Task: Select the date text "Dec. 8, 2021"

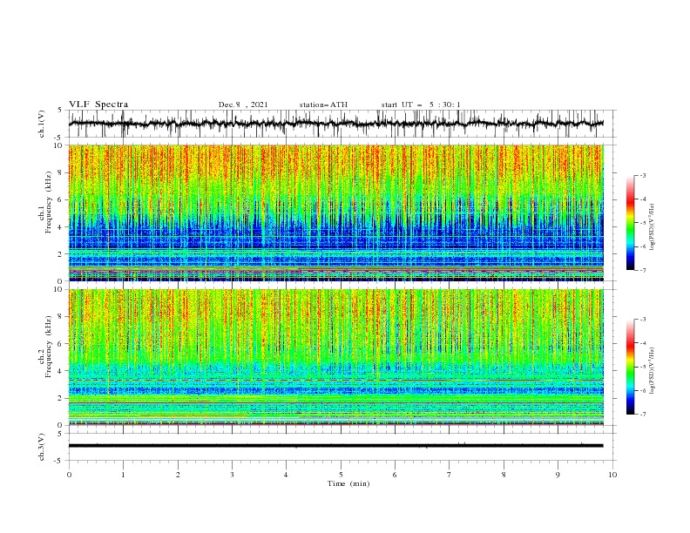Action: [243, 105]
